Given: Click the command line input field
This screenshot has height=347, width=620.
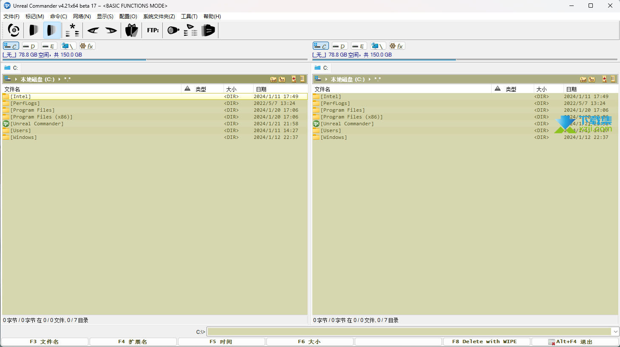Looking at the screenshot, I should point(409,332).
